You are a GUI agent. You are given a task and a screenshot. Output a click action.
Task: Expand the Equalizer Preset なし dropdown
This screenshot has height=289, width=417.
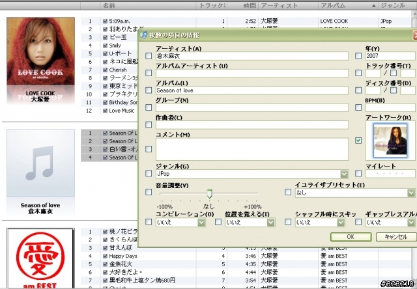point(411,193)
